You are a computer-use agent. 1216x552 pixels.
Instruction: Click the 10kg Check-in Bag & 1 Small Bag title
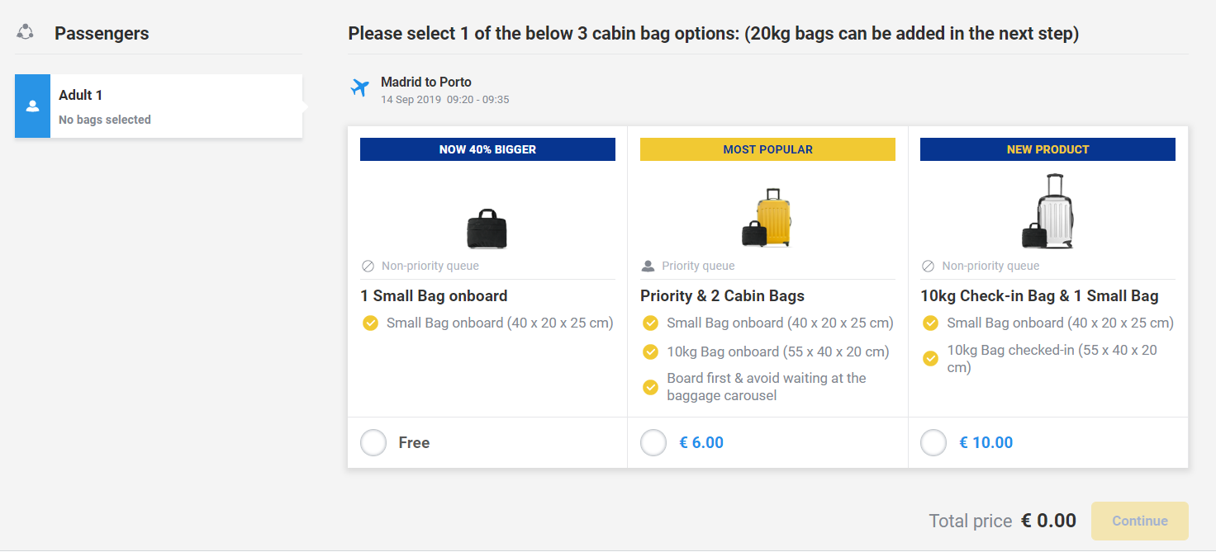[x=1039, y=296]
